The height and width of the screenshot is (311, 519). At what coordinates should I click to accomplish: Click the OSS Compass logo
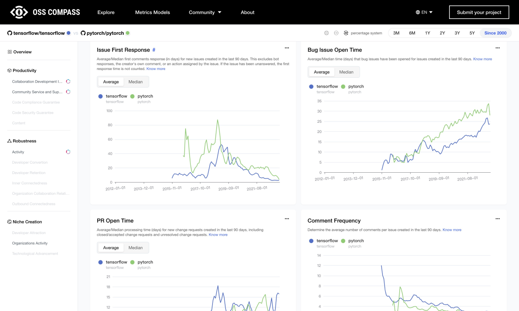tap(45, 12)
